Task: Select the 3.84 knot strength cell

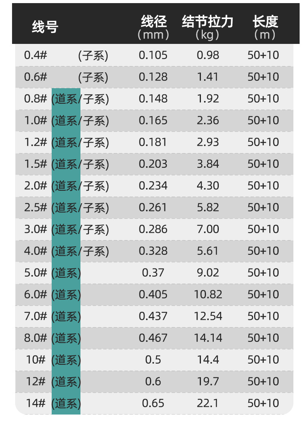Action: [x=208, y=164]
